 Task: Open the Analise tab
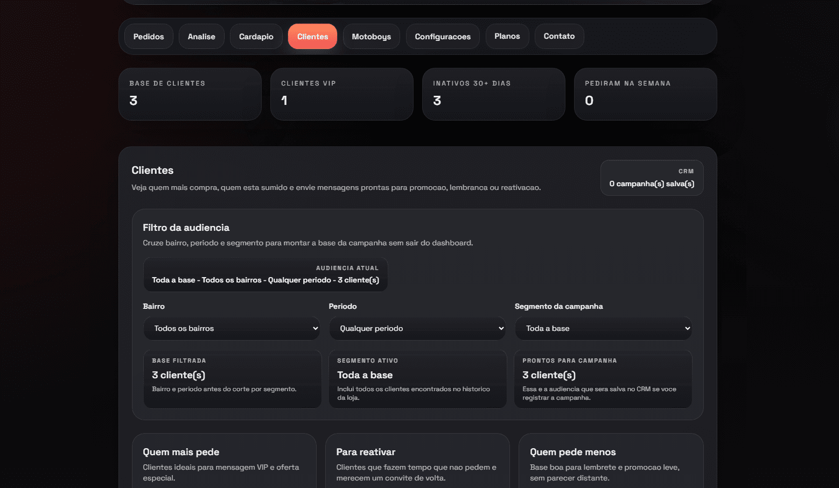(x=201, y=36)
